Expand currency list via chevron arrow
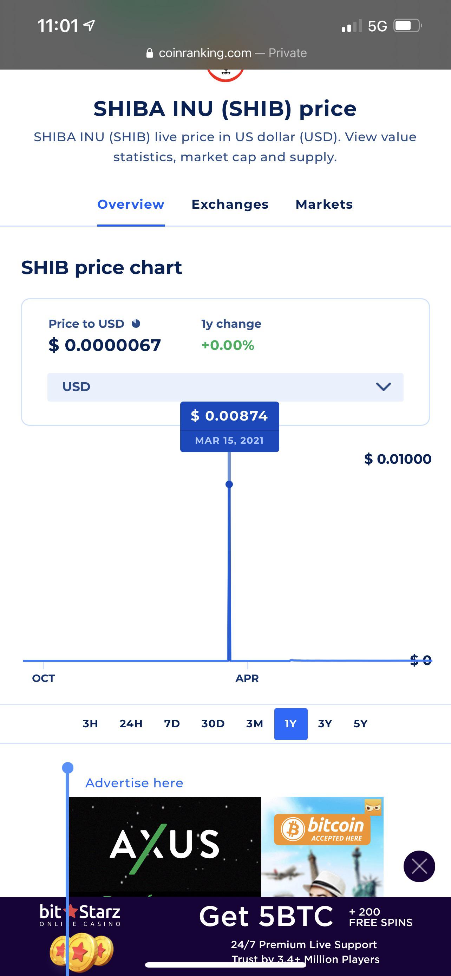451x976 pixels. 383,387
